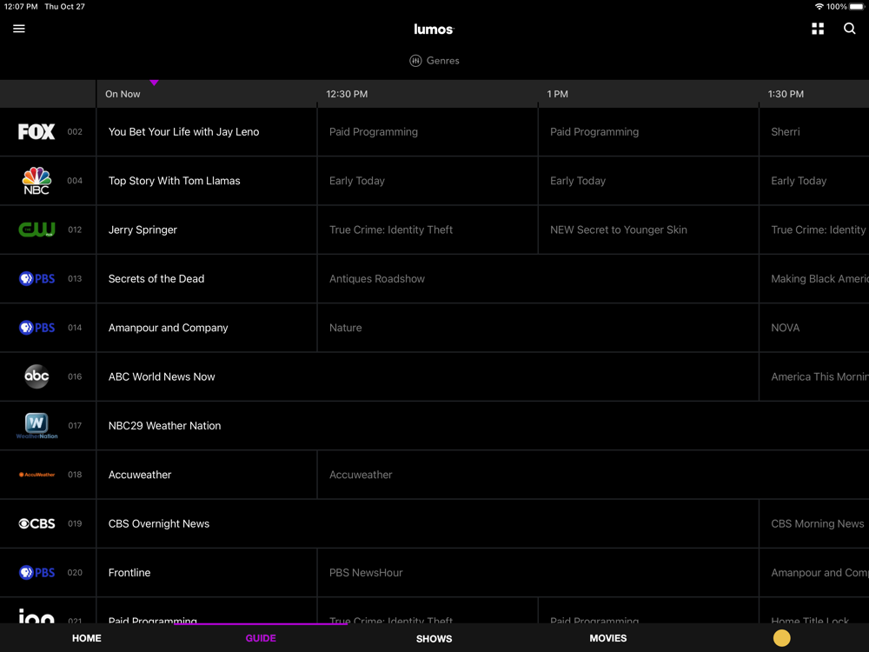Open the hamburger menu
The image size is (869, 652).
pyautogui.click(x=19, y=29)
